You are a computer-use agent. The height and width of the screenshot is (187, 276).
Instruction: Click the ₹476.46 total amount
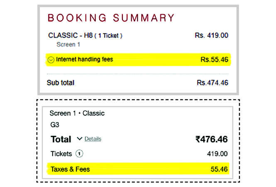click(x=212, y=139)
